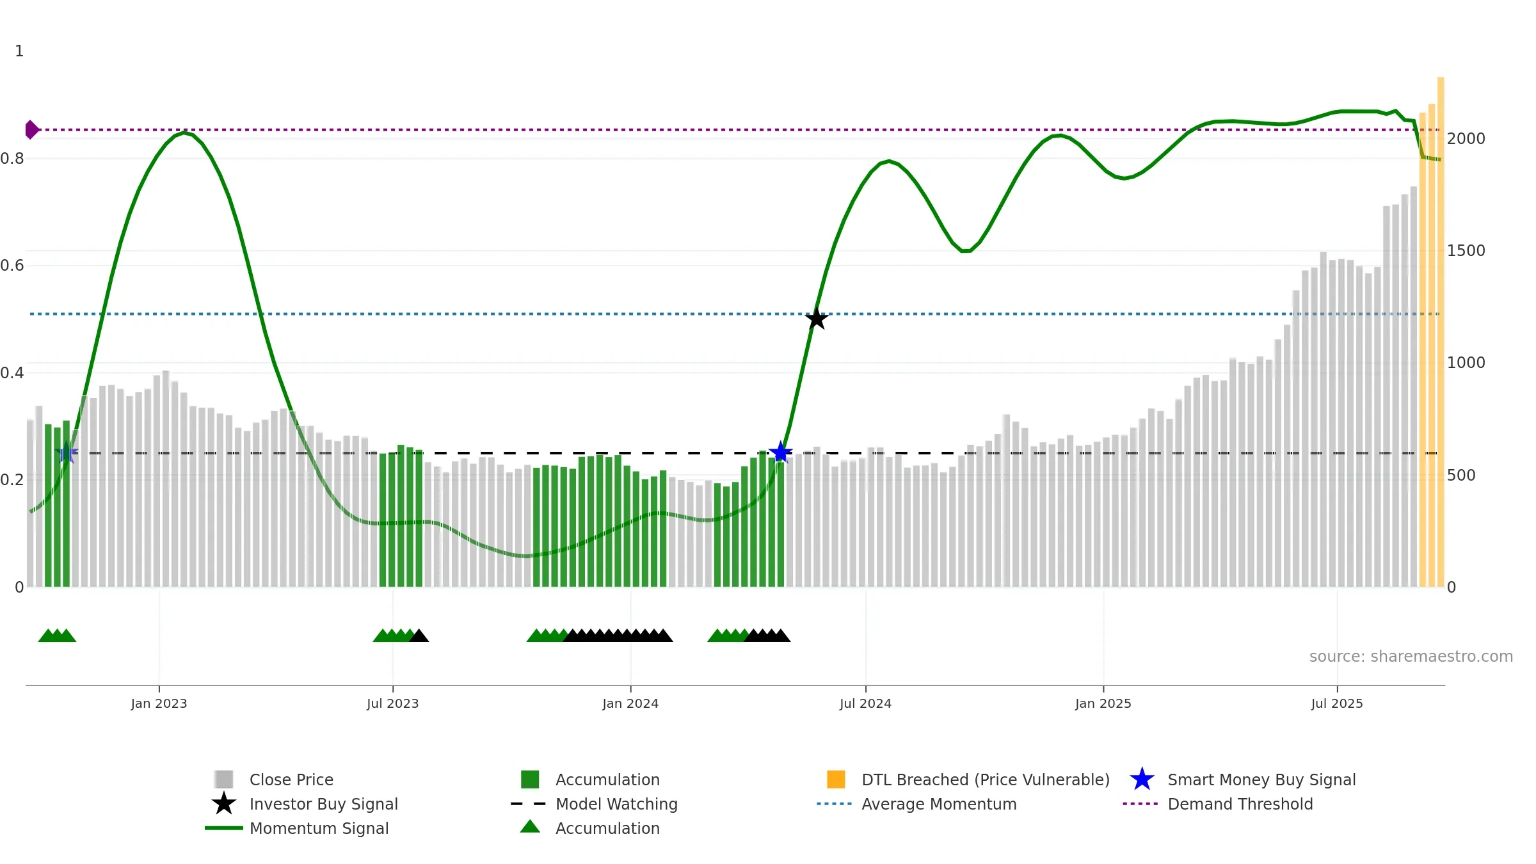
Task: Click the 500 price axis label
Action: tap(1461, 475)
